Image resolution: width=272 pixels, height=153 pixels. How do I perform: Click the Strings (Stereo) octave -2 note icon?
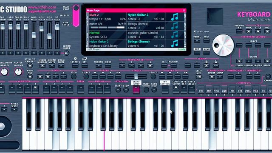(x=175, y=25)
